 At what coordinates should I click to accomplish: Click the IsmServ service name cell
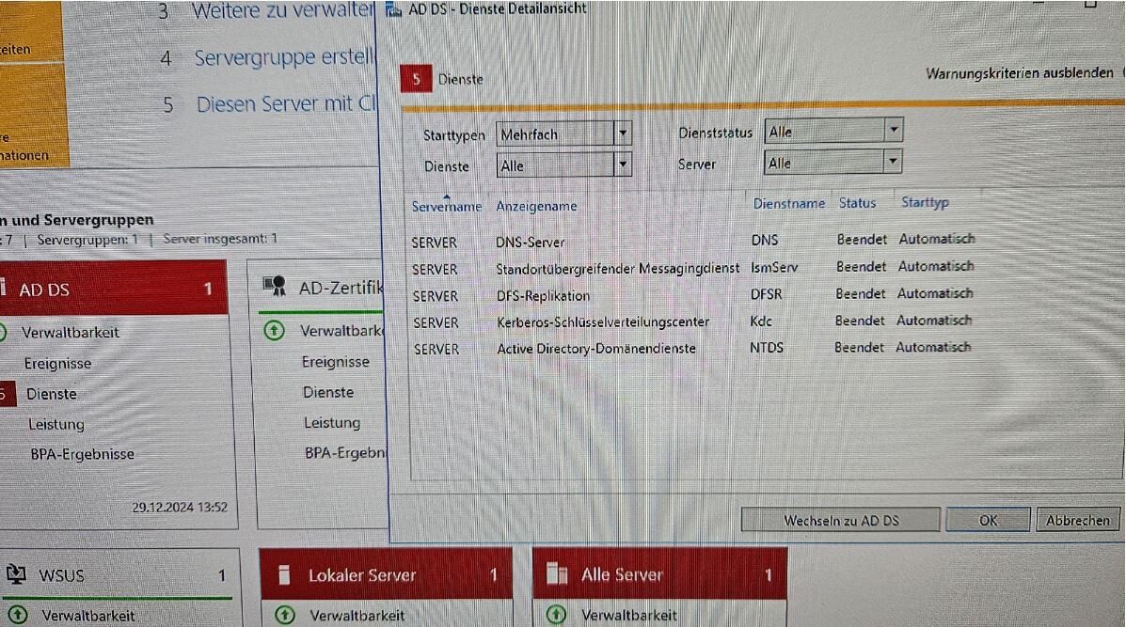click(774, 267)
